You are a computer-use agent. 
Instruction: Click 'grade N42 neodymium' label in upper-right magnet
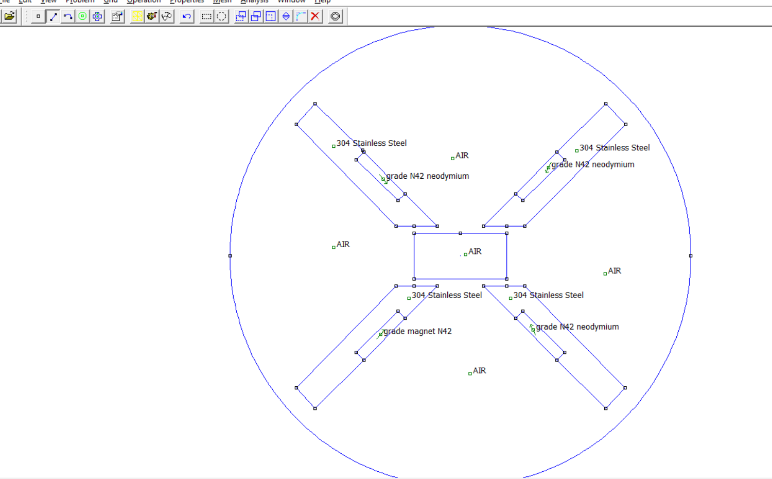(x=592, y=165)
